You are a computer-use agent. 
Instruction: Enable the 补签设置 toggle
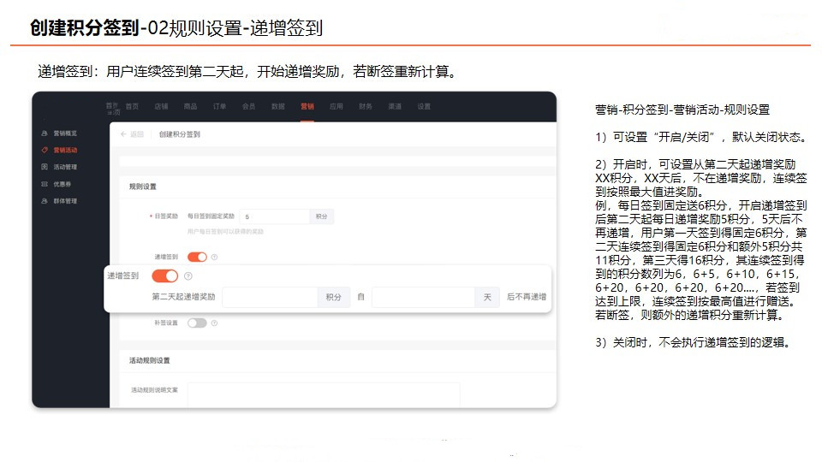[197, 323]
